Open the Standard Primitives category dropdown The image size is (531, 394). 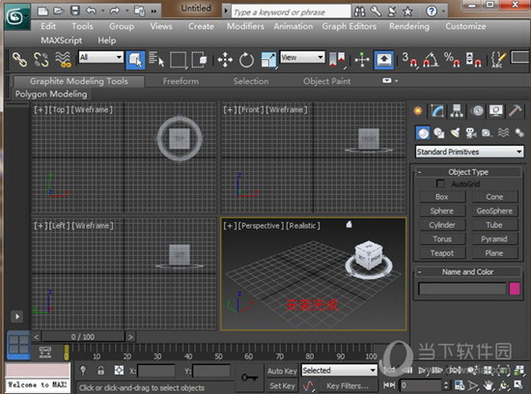pyautogui.click(x=469, y=152)
